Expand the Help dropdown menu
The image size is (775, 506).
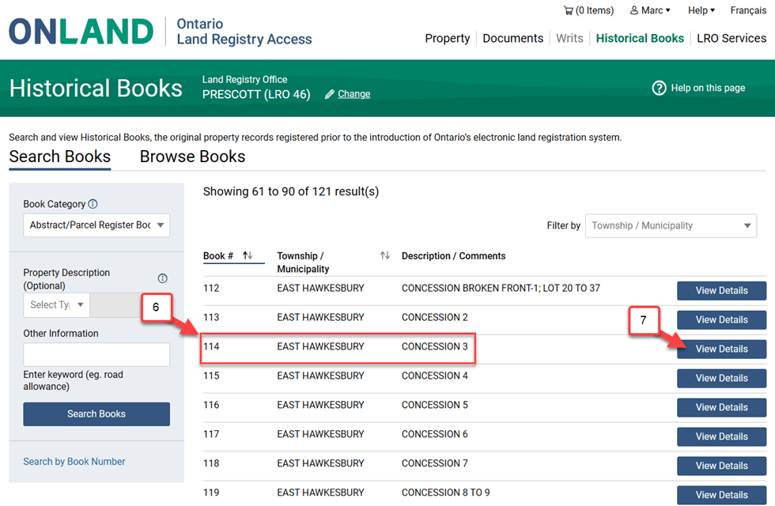(x=701, y=10)
